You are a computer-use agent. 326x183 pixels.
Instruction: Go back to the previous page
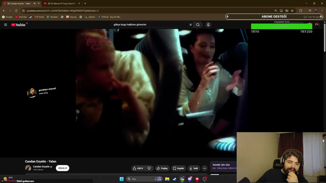click(x=4, y=11)
